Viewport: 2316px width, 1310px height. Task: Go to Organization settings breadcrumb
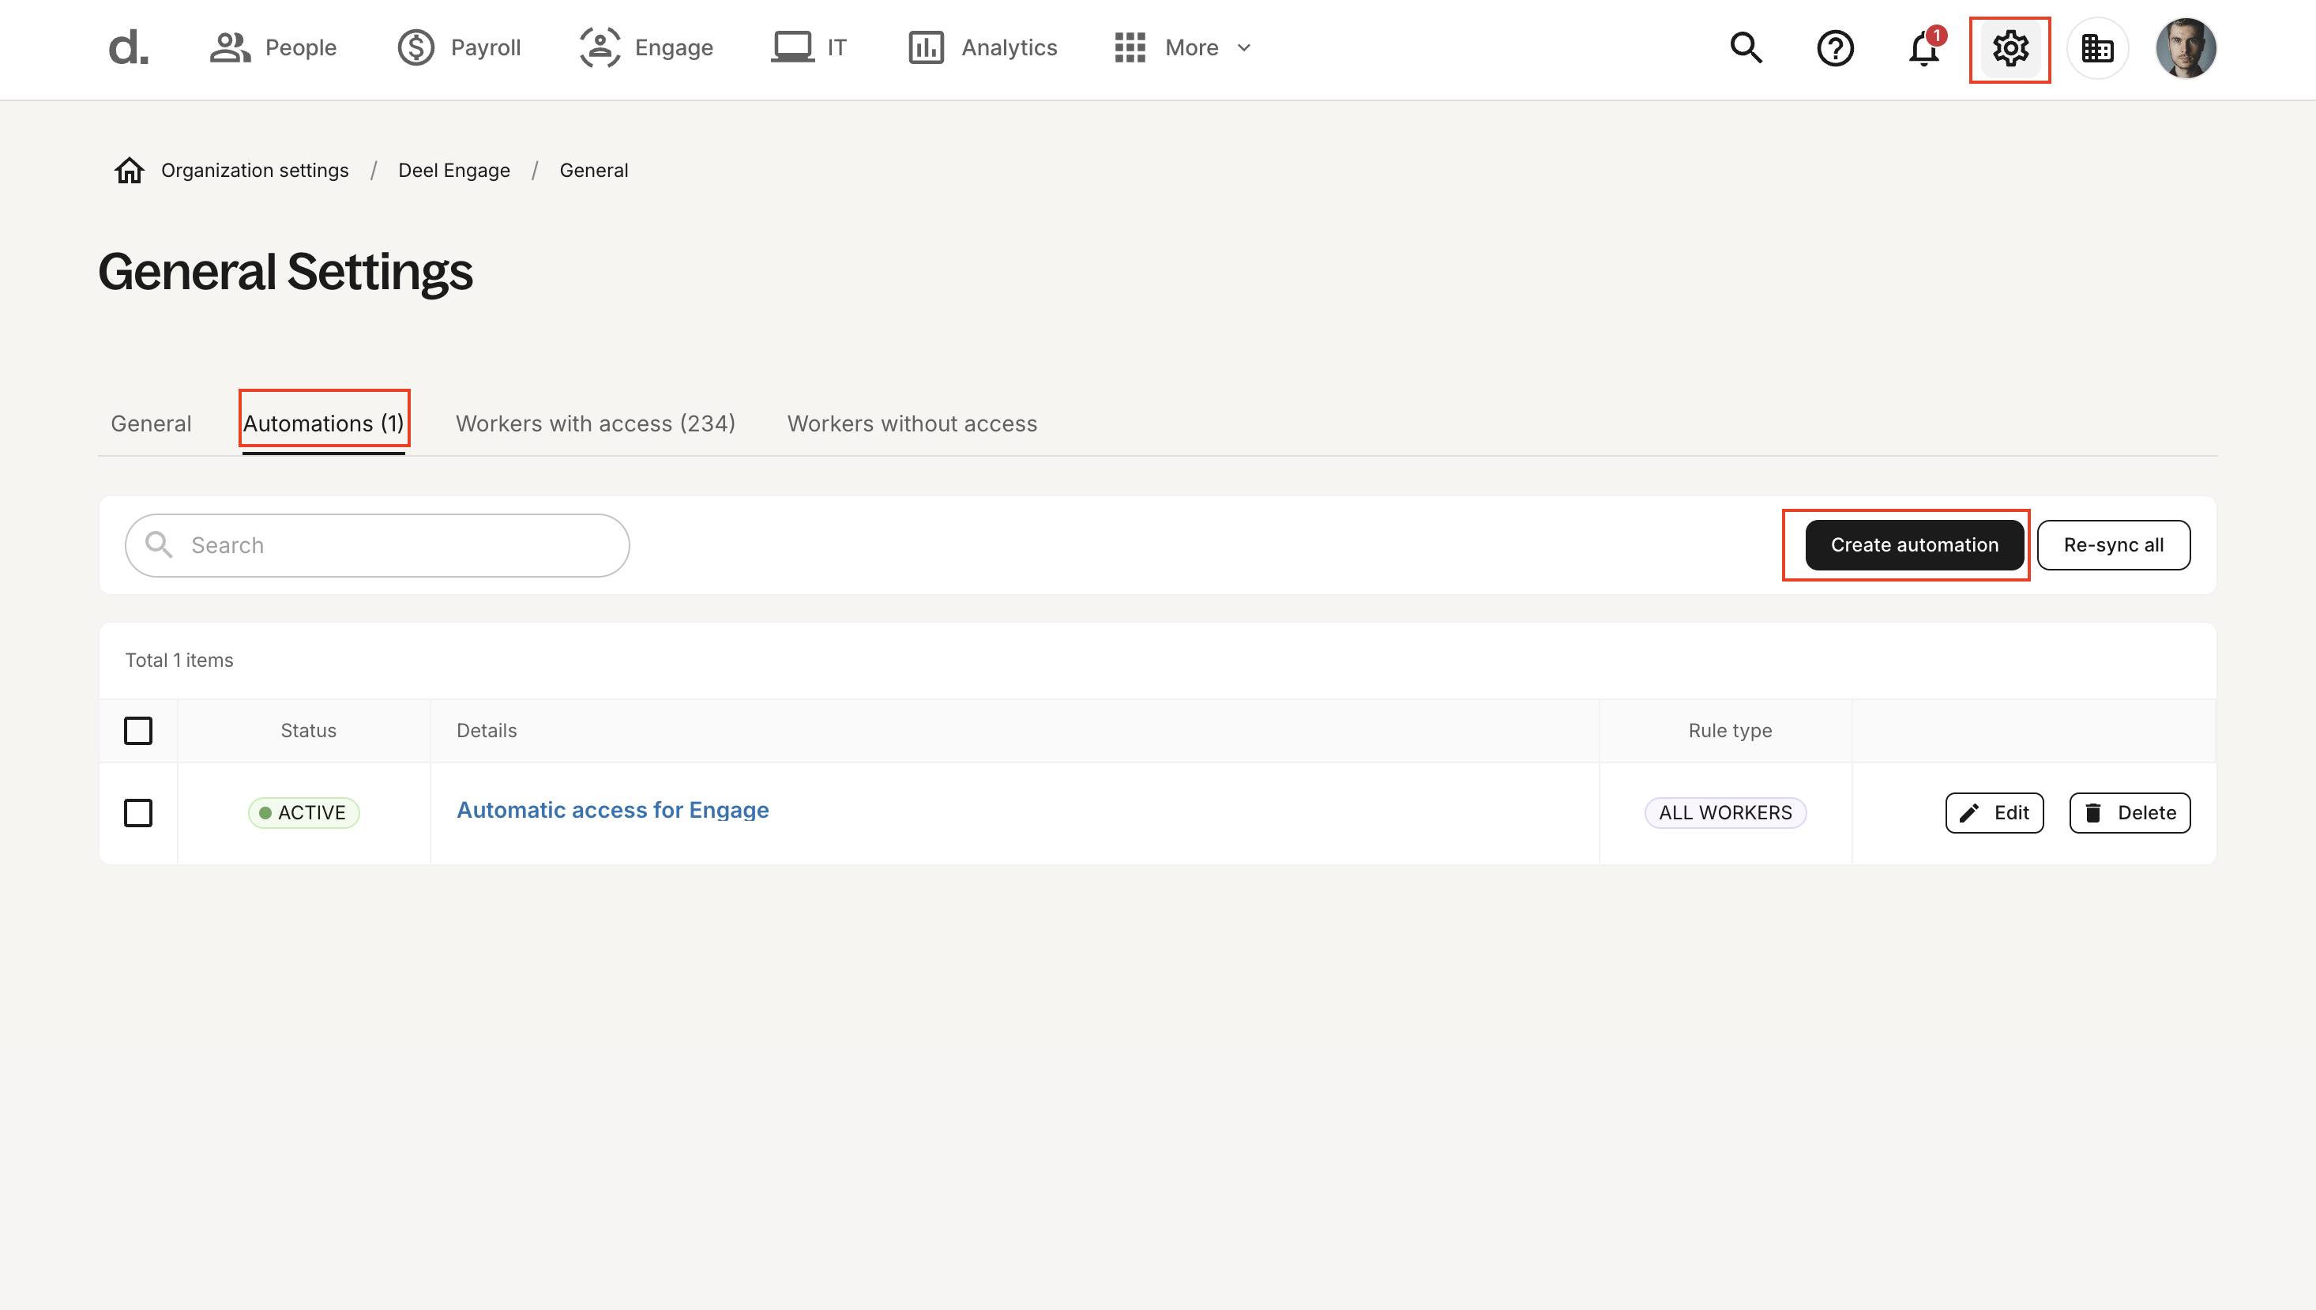coord(254,170)
